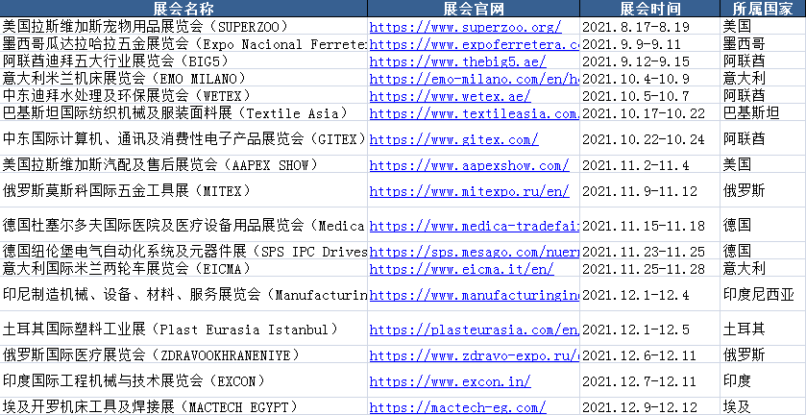This screenshot has width=806, height=415.
Task: Open the mitexpo.ru link
Action: click(470, 191)
